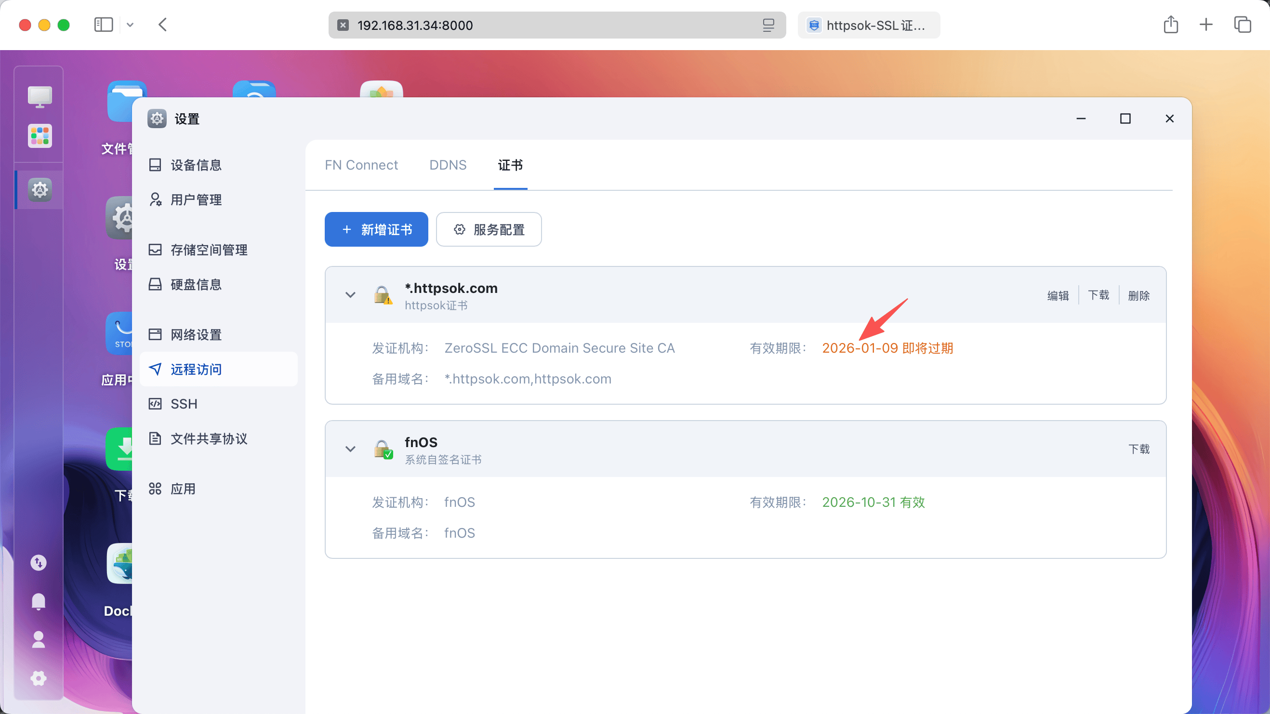Collapse the fnOS certificate entry
Screen dimensions: 1270x714
pos(350,449)
